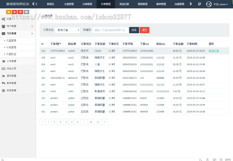Click the speaker icon in the bottom bar
The image size is (233, 161).
point(214,160)
